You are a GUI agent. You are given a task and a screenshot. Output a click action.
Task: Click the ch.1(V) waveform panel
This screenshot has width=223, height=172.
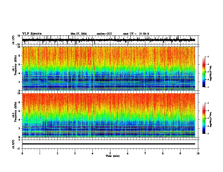click(x=111, y=40)
